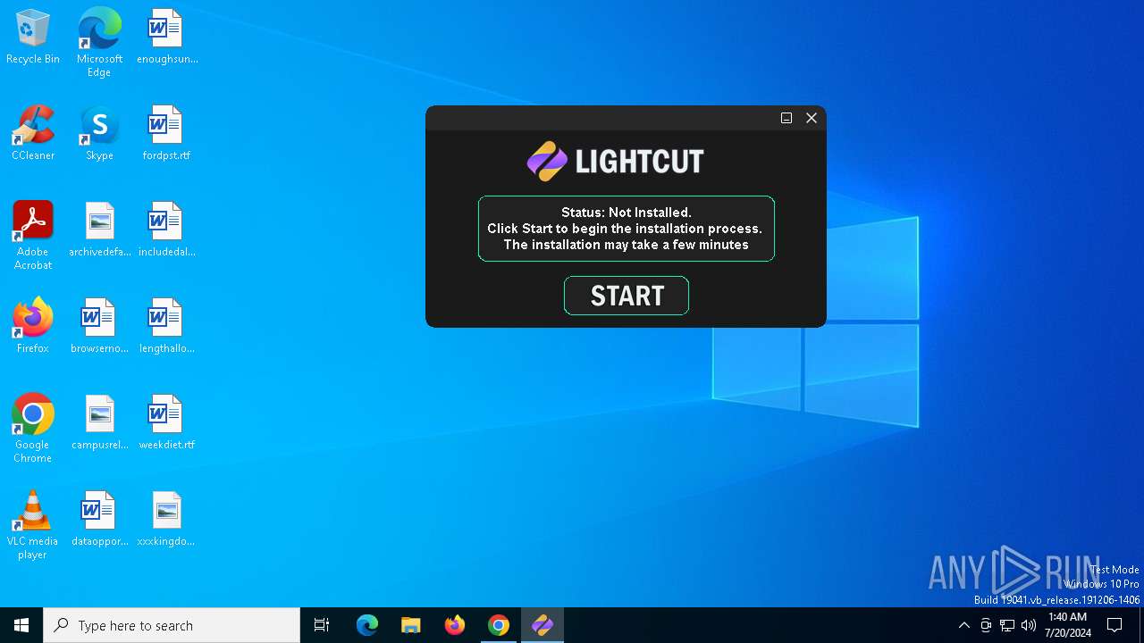The image size is (1144, 643).
Task: Select the campusrel image file
Action: click(x=99, y=423)
